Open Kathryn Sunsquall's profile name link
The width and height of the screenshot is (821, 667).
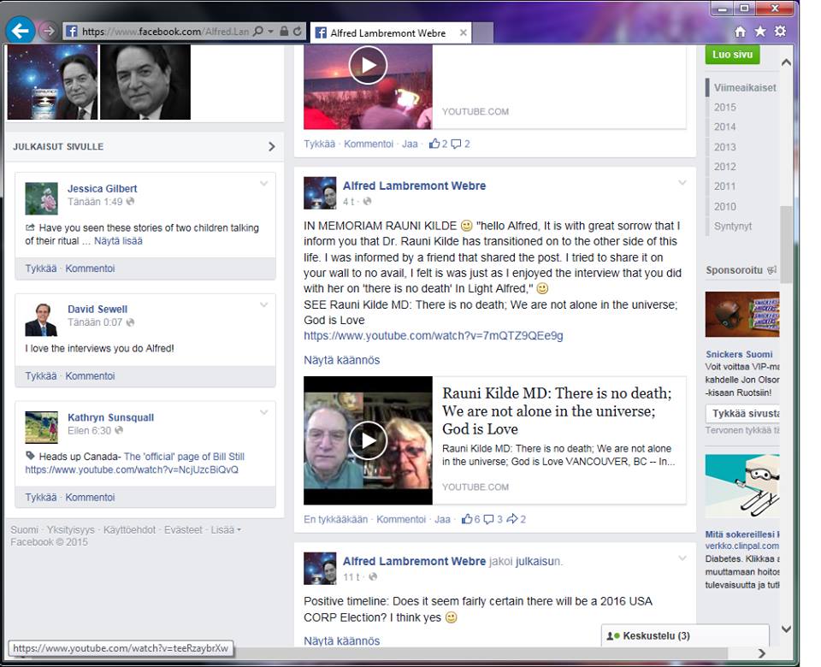[110, 417]
